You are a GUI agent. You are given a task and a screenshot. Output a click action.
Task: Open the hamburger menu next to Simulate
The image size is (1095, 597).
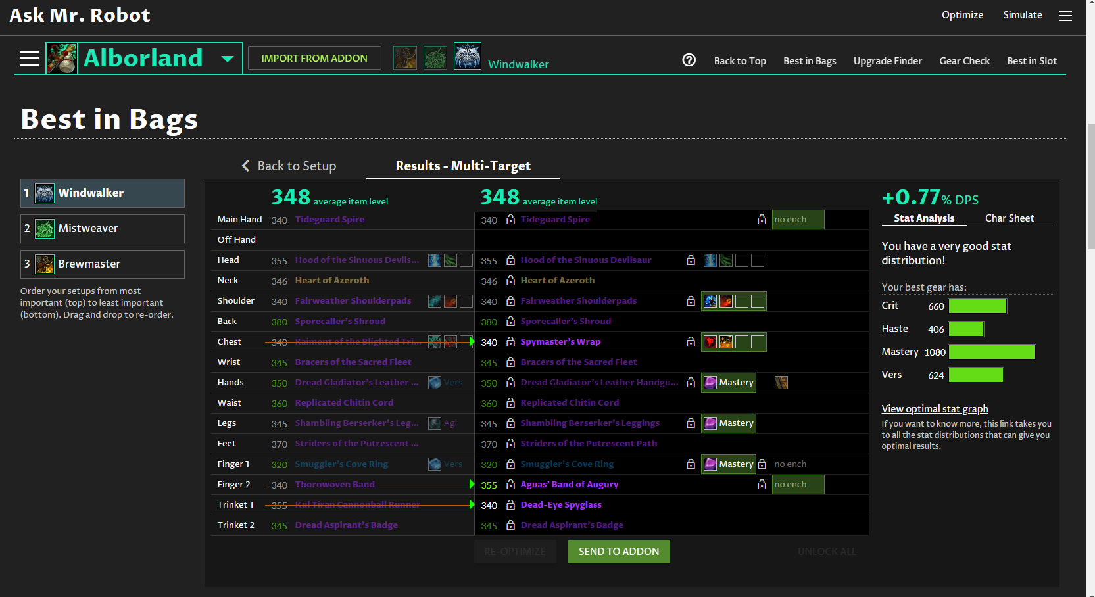(x=1065, y=16)
